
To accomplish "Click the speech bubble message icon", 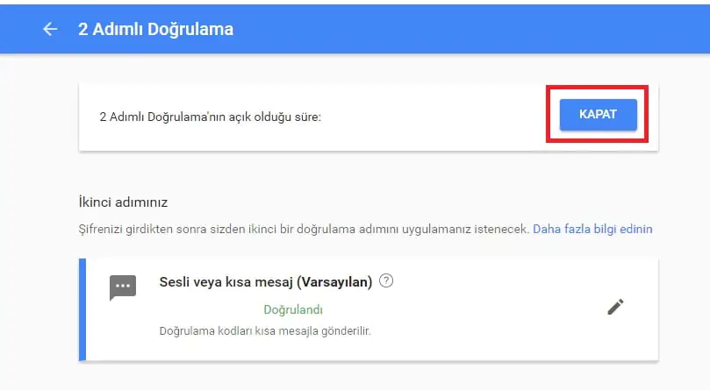I will point(123,287).
